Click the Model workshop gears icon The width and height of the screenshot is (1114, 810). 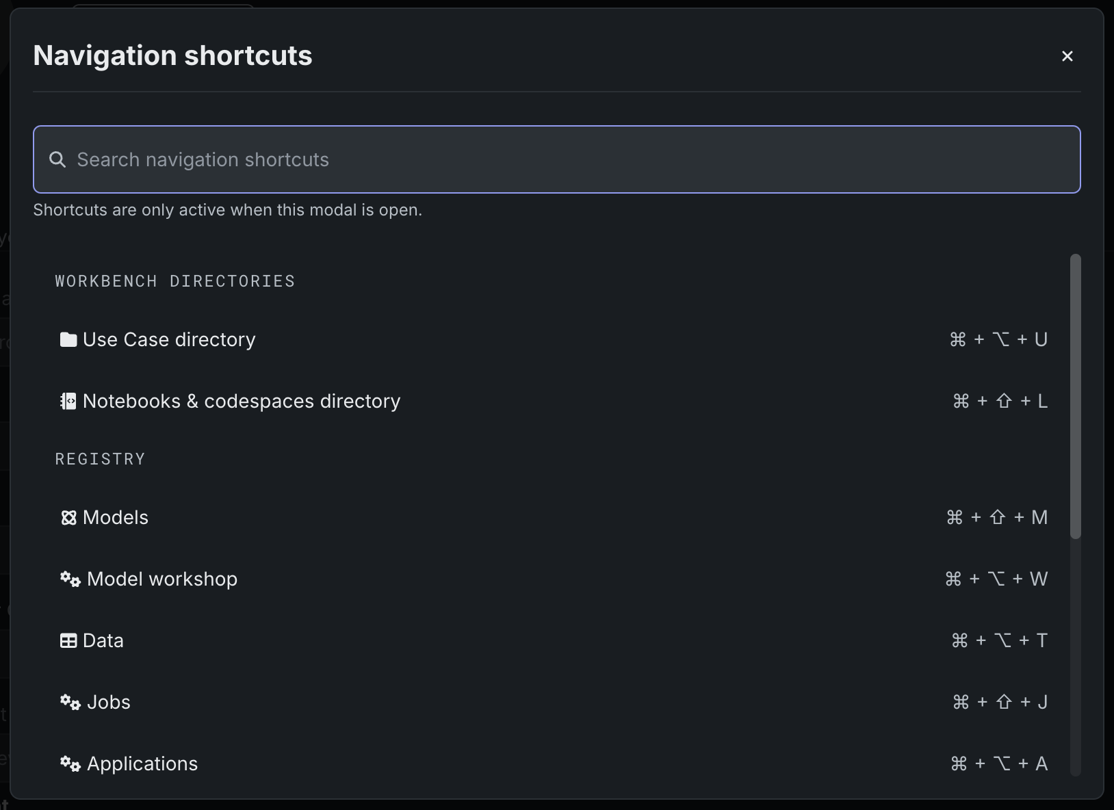[x=70, y=579]
